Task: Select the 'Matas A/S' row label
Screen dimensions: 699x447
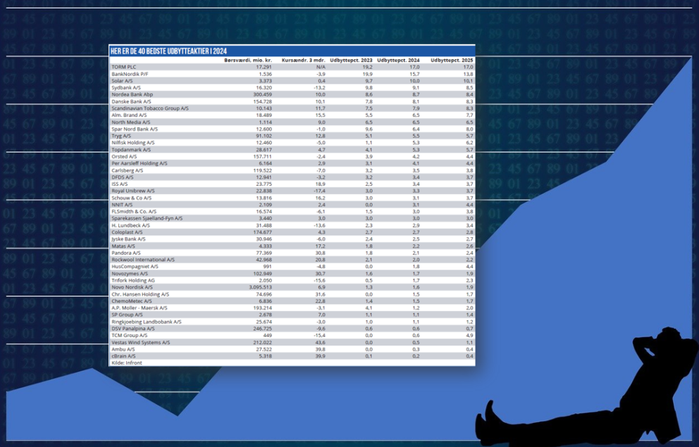Action: click(123, 246)
